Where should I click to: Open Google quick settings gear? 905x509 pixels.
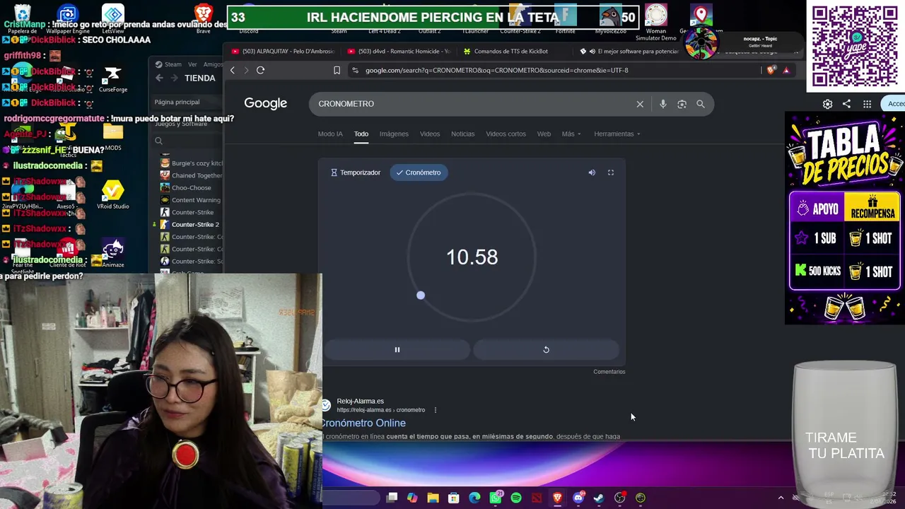tap(827, 104)
